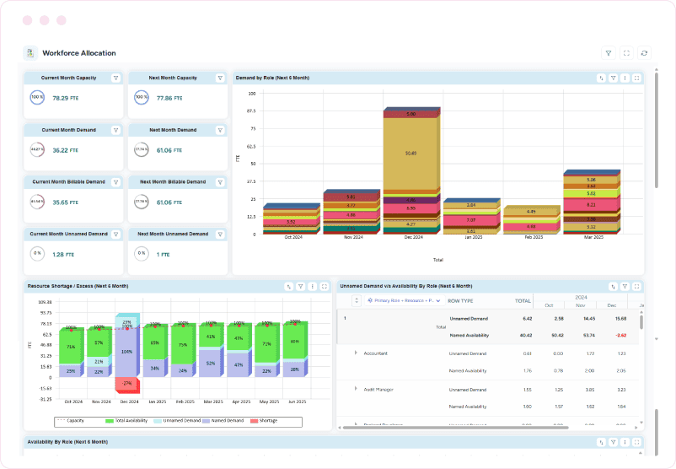
Task: Maximize the Availability By Role panel
Action: [x=636, y=442]
